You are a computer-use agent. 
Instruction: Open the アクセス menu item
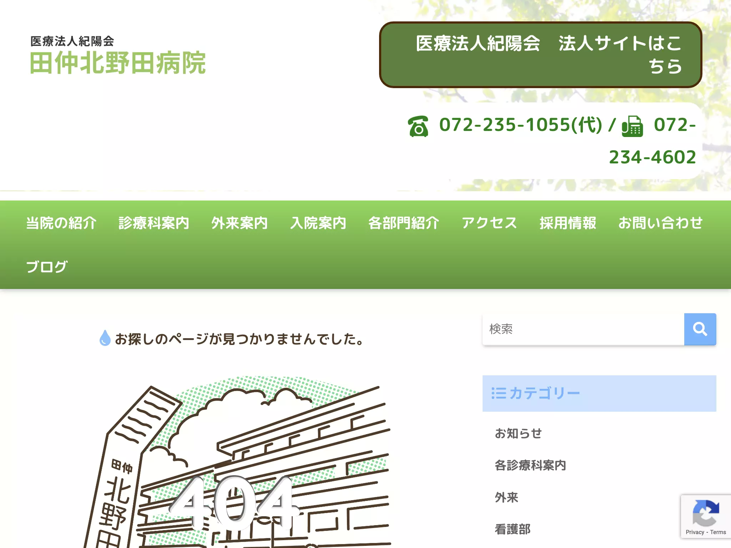click(489, 223)
